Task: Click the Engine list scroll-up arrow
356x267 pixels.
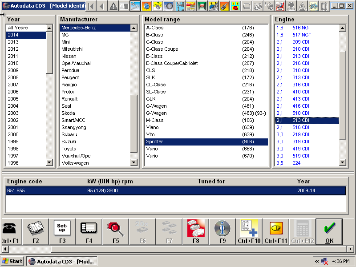Action: [343, 28]
